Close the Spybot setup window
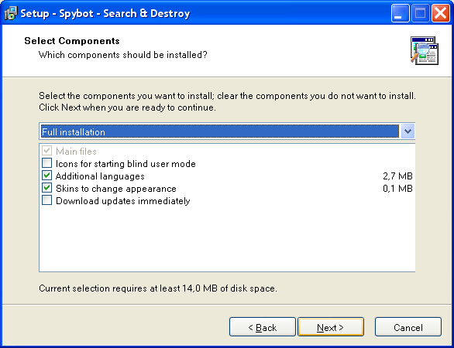Viewport: 454px width, 348px height. tap(441, 13)
